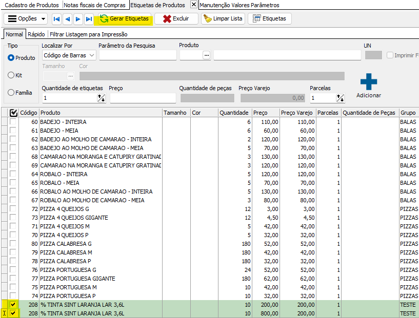Adjust Quantidade de etiquetas spinner

pos(101,98)
